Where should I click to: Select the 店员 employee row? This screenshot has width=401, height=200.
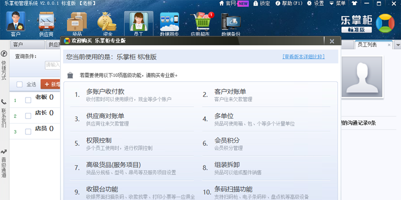tap(35, 131)
